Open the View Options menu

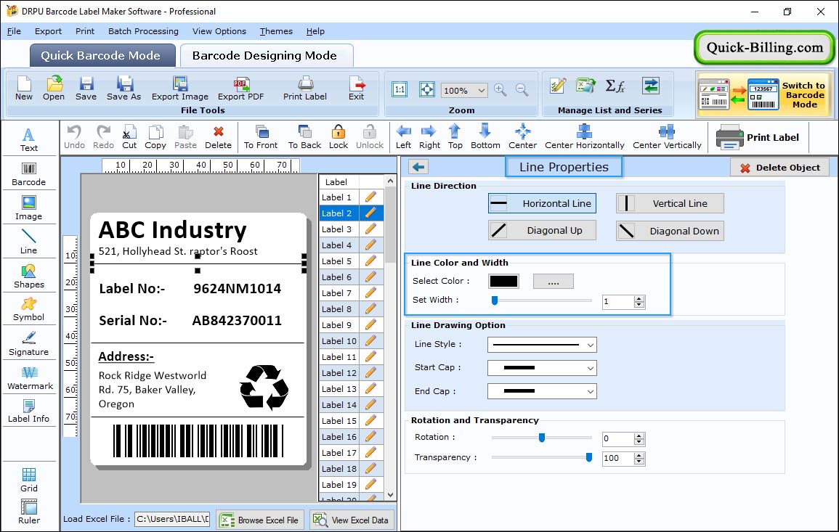coord(219,31)
